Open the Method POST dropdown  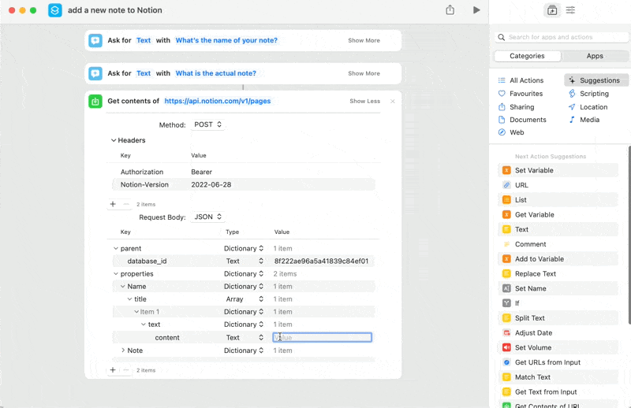tap(207, 124)
